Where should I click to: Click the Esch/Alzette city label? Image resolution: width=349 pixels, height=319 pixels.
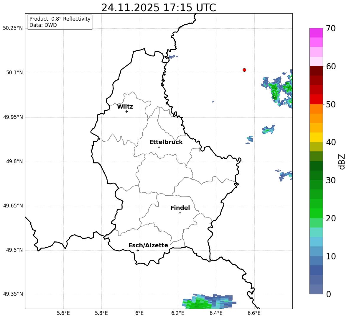[x=148, y=245]
